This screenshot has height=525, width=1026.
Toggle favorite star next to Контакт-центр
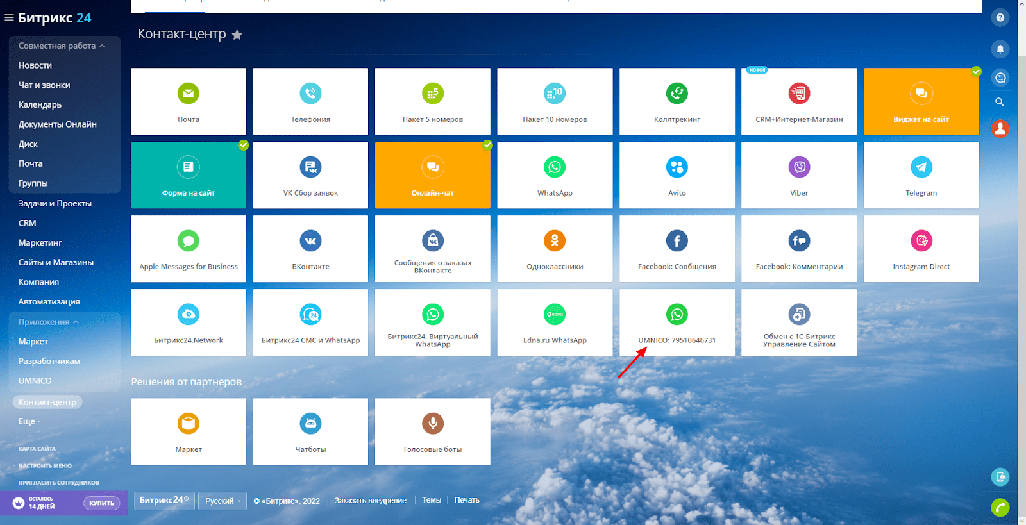point(237,35)
